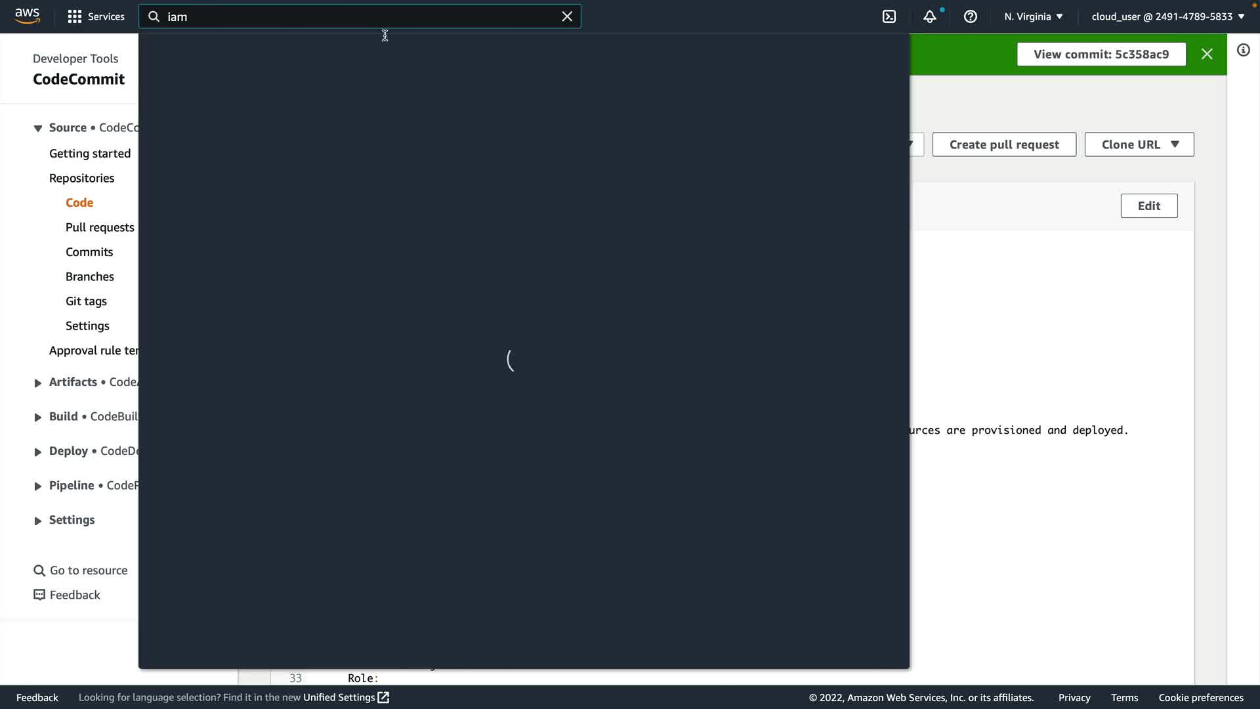This screenshot has width=1260, height=709.
Task: Open the CloudShell terminal icon
Action: pos(889,16)
